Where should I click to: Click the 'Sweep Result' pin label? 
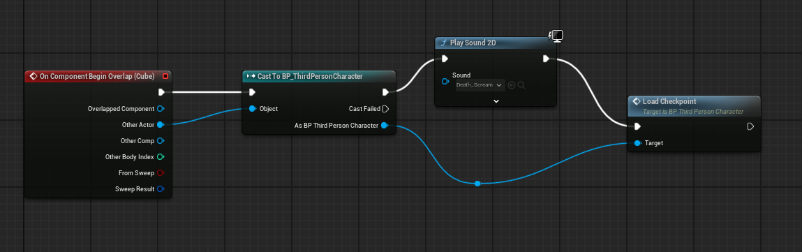tap(135, 189)
